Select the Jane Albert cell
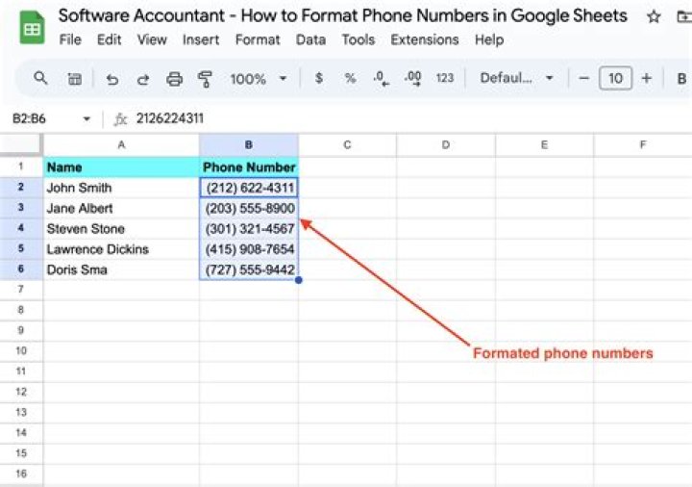 121,208
